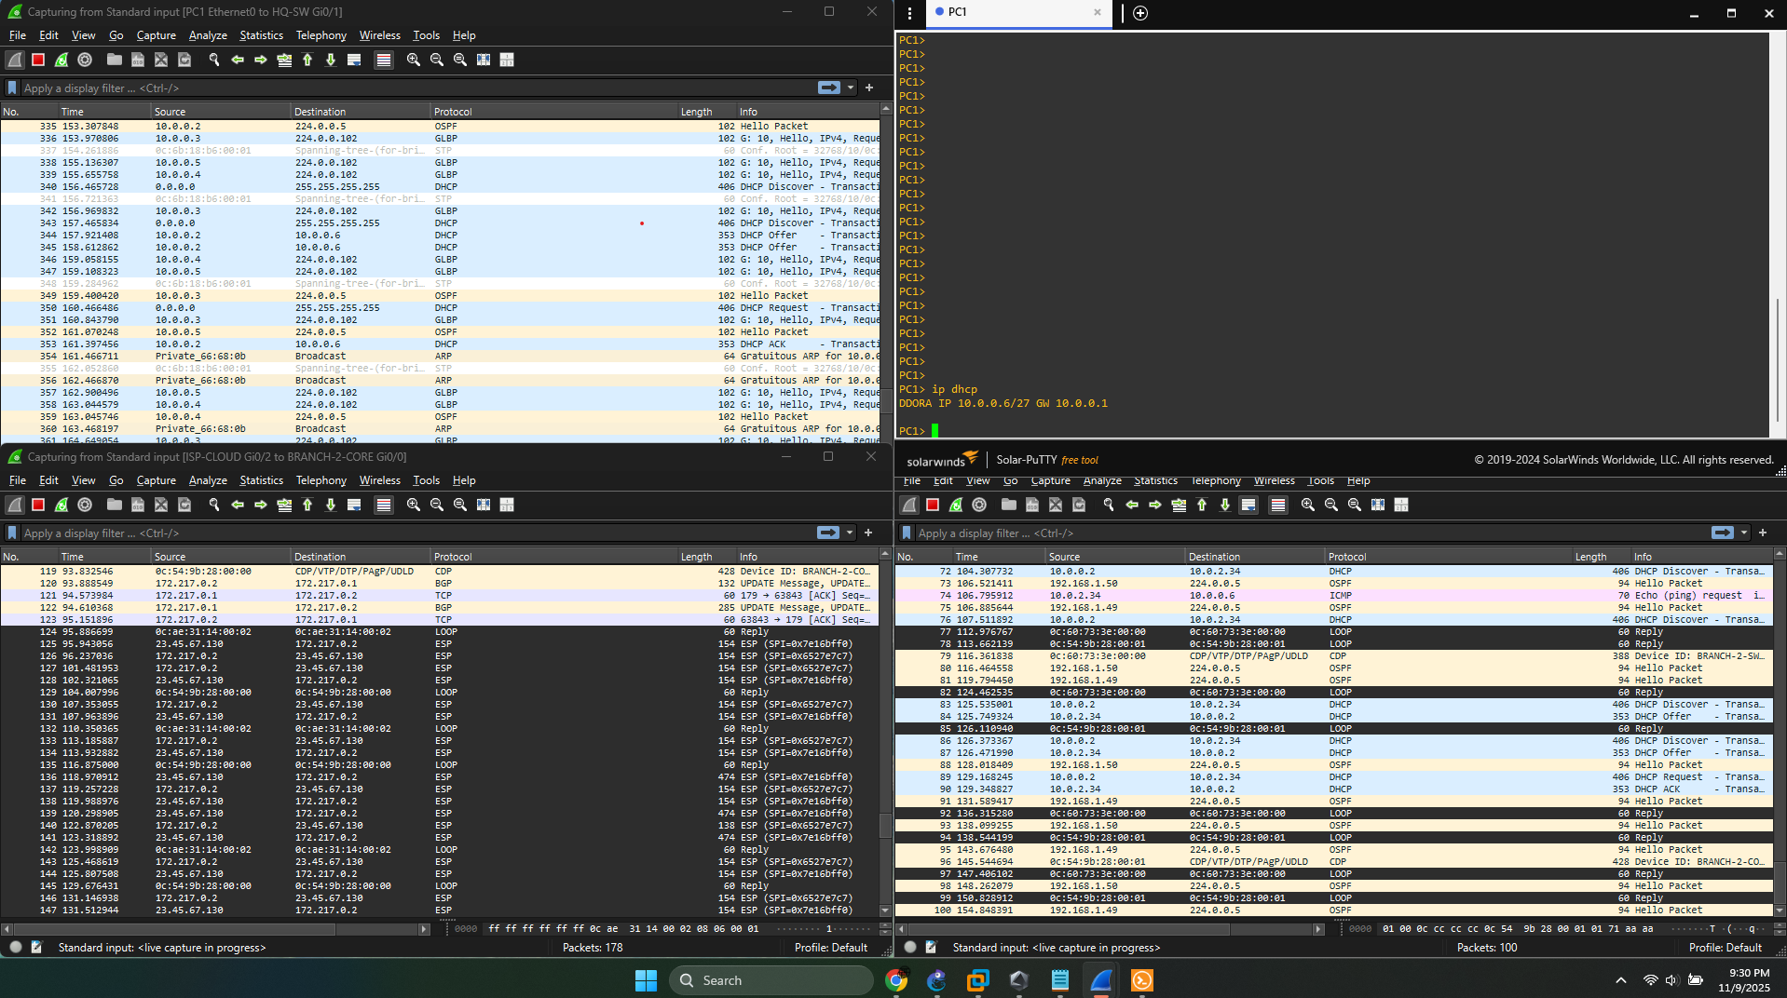
Task: Open Statistics menu in PC1 Wireshark window
Action: pyautogui.click(x=261, y=35)
